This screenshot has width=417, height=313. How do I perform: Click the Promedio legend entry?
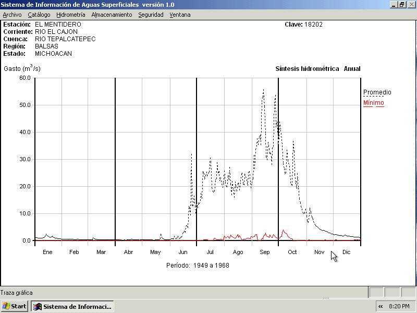(377, 92)
